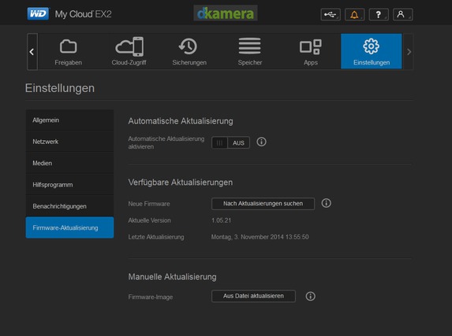The image size is (452, 336).
Task: Open the notifications bell icon
Action: pyautogui.click(x=354, y=14)
